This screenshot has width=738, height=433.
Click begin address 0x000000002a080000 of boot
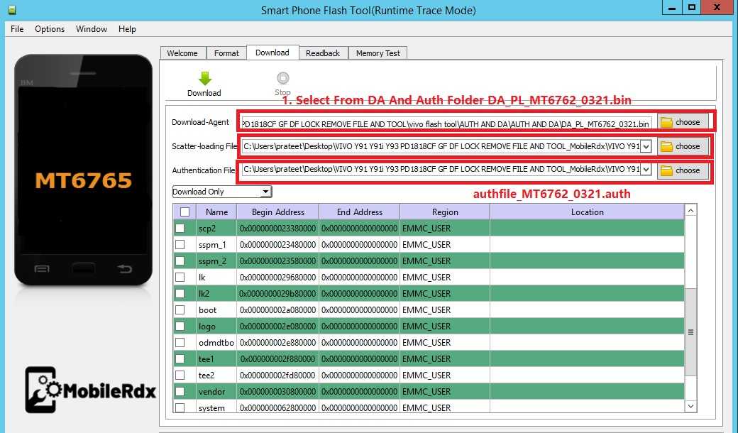pyautogui.click(x=277, y=309)
